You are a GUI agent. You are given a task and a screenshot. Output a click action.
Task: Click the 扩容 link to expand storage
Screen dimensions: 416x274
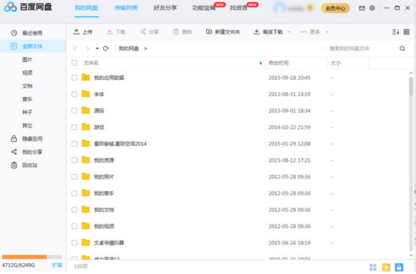coord(57,265)
